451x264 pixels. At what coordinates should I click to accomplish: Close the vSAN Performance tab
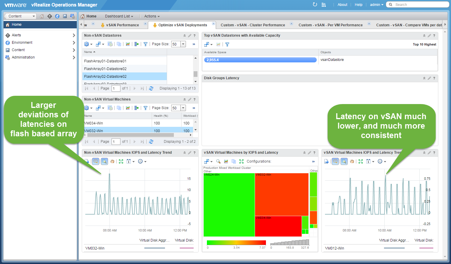coord(145,23)
